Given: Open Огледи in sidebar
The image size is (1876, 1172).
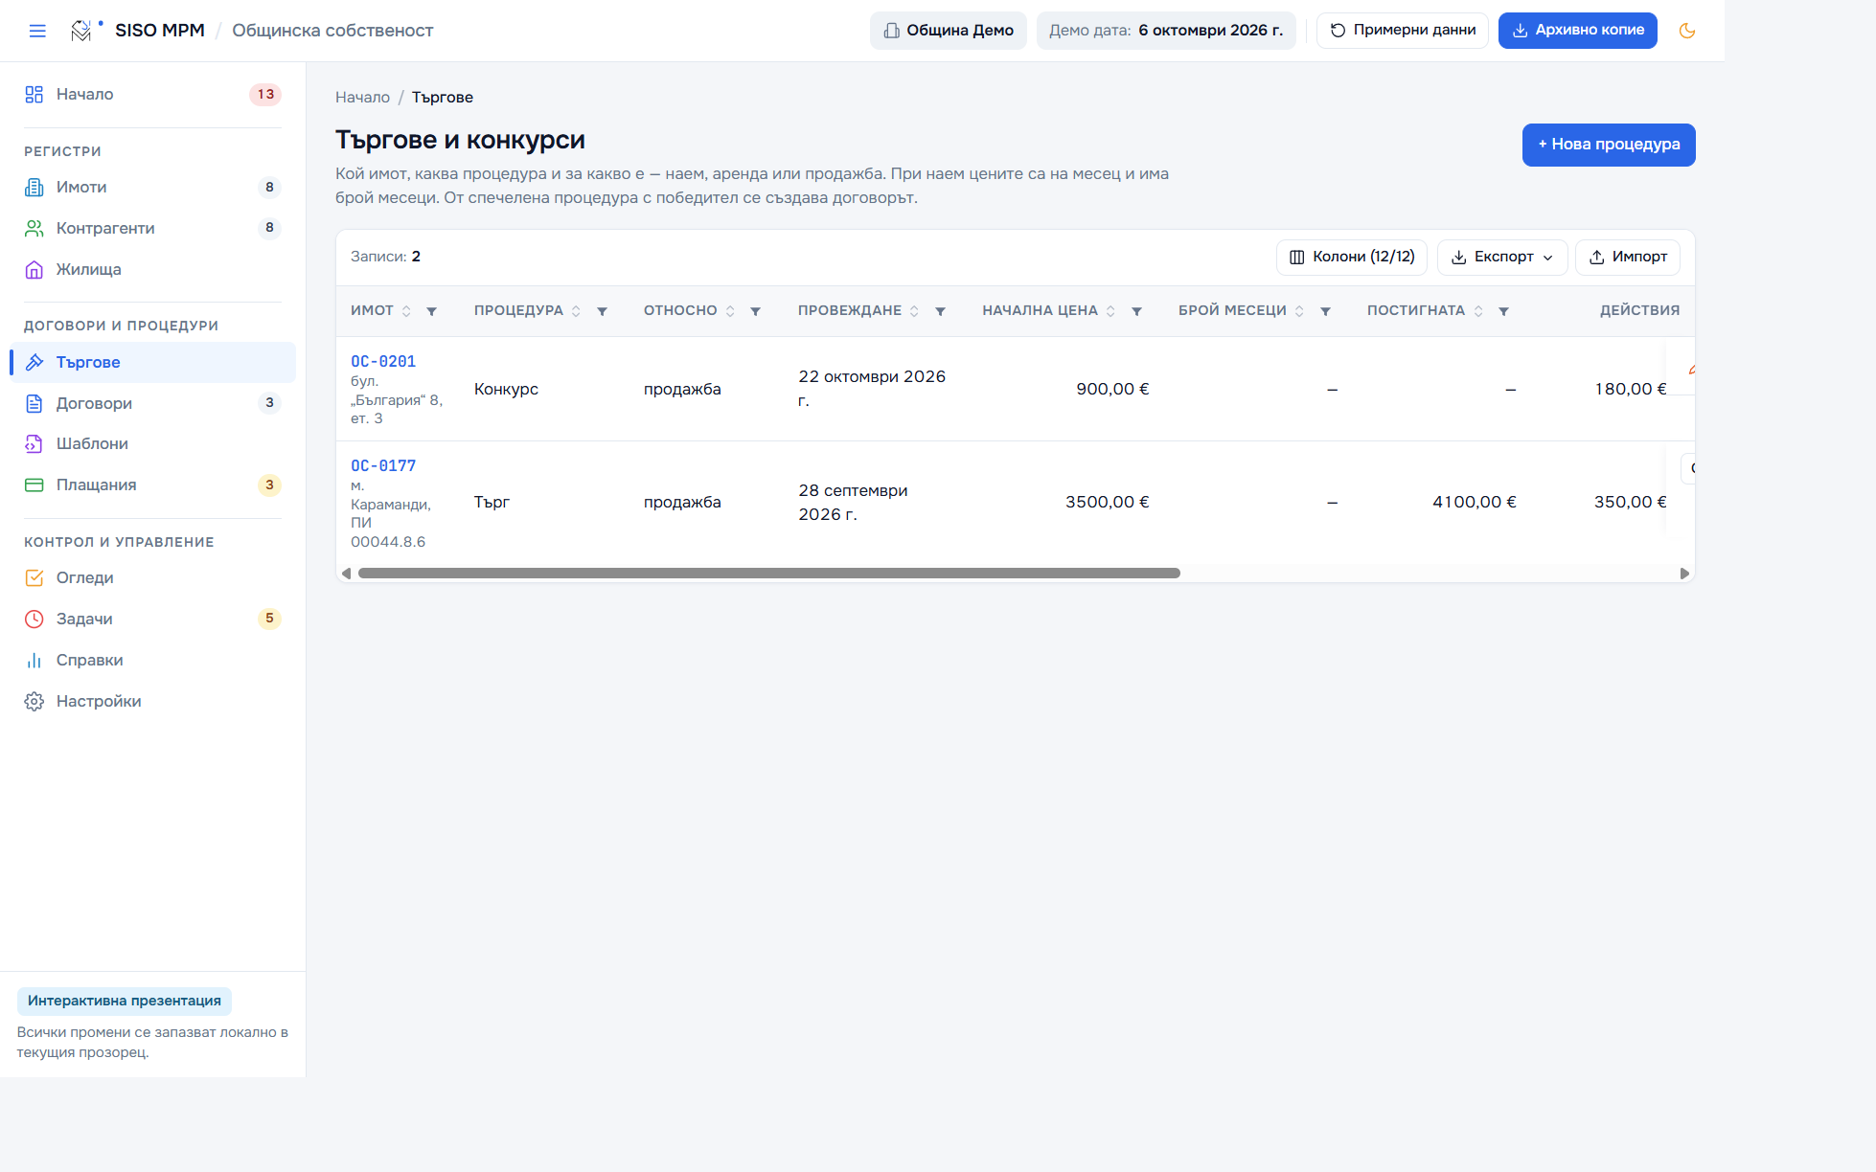Looking at the screenshot, I should [152, 577].
